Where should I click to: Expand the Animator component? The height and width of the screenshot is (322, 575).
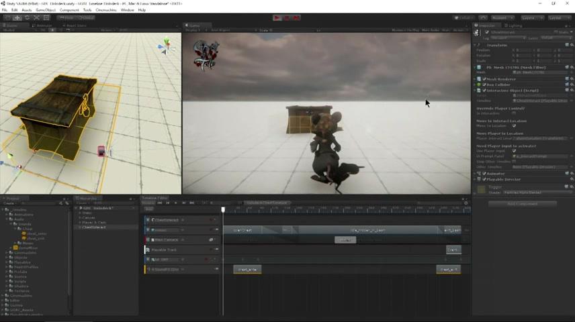(476, 174)
